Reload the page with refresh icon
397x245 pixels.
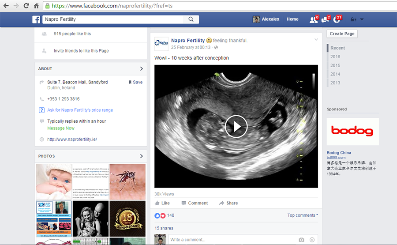(x=26, y=6)
